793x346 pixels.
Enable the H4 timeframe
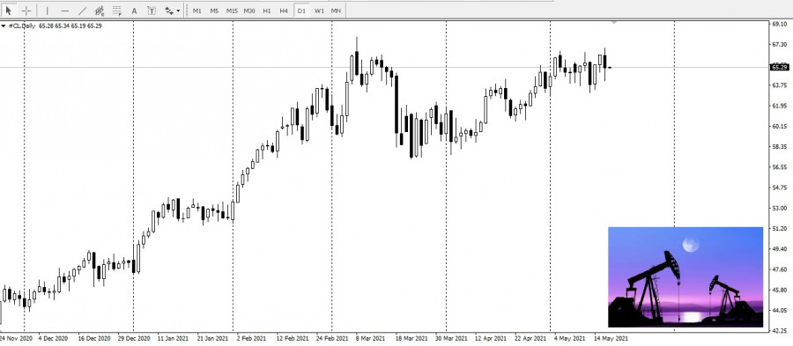pos(284,11)
